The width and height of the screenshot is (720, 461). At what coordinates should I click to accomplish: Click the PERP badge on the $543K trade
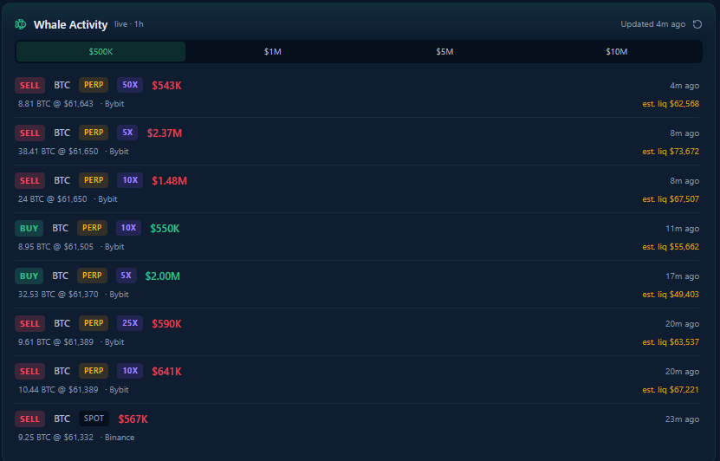tap(94, 85)
